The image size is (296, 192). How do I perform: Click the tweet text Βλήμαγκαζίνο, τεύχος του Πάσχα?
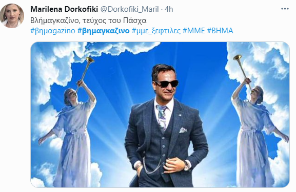pos(88,20)
